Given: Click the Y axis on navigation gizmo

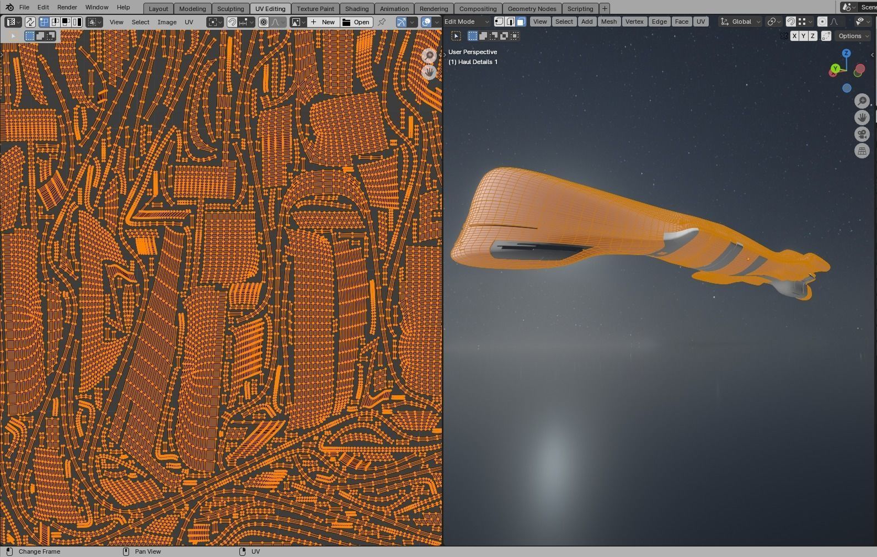Looking at the screenshot, I should (x=835, y=68).
